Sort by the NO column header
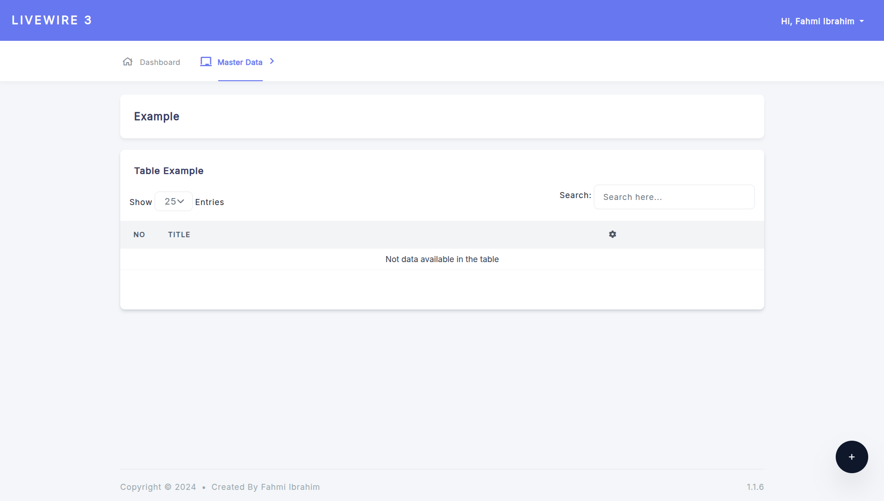The image size is (884, 501). (x=139, y=235)
